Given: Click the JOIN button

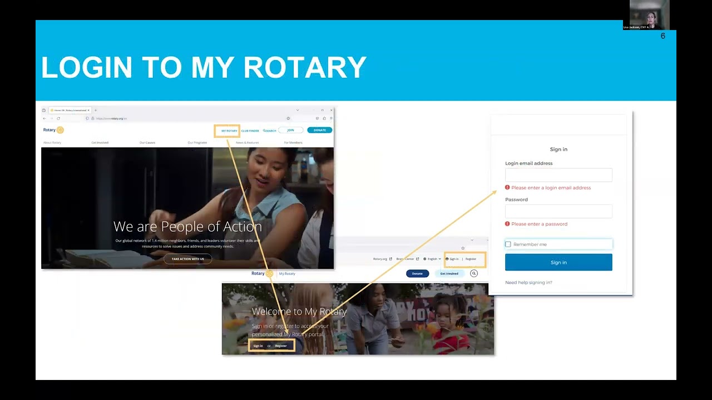Looking at the screenshot, I should tap(290, 130).
